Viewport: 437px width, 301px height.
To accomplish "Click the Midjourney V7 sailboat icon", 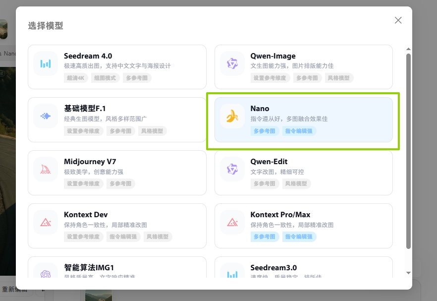I will (46, 170).
